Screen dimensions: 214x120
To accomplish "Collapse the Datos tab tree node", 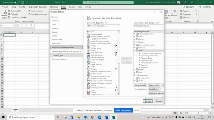I will pyautogui.click(x=135, y=50).
